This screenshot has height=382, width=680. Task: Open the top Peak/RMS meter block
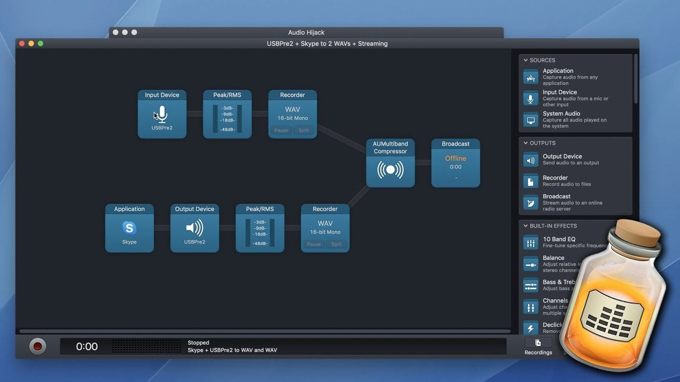(x=227, y=114)
